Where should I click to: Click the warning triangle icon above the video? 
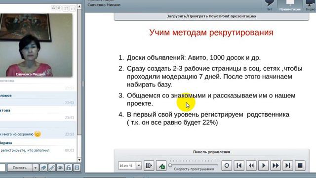53,8
